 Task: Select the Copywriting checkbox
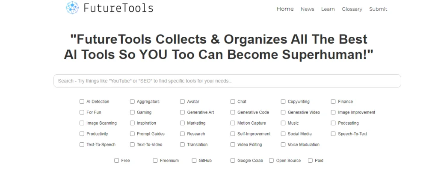pyautogui.click(x=283, y=102)
